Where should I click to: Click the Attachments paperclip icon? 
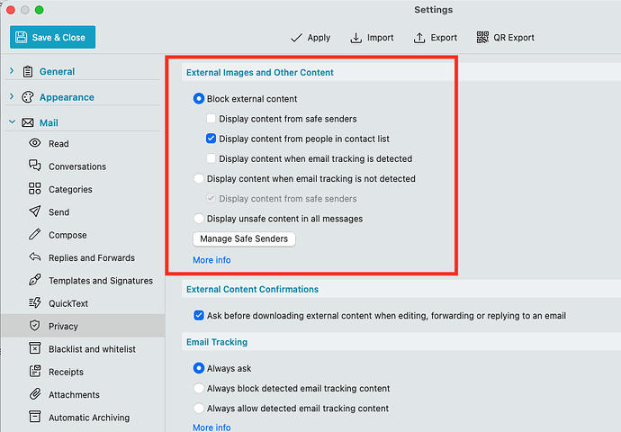point(35,394)
